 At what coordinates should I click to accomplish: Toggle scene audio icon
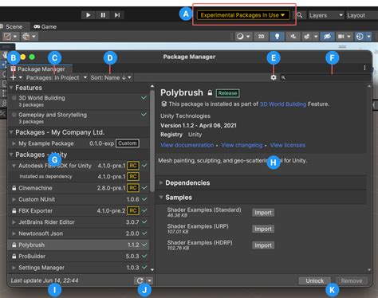click(x=293, y=37)
